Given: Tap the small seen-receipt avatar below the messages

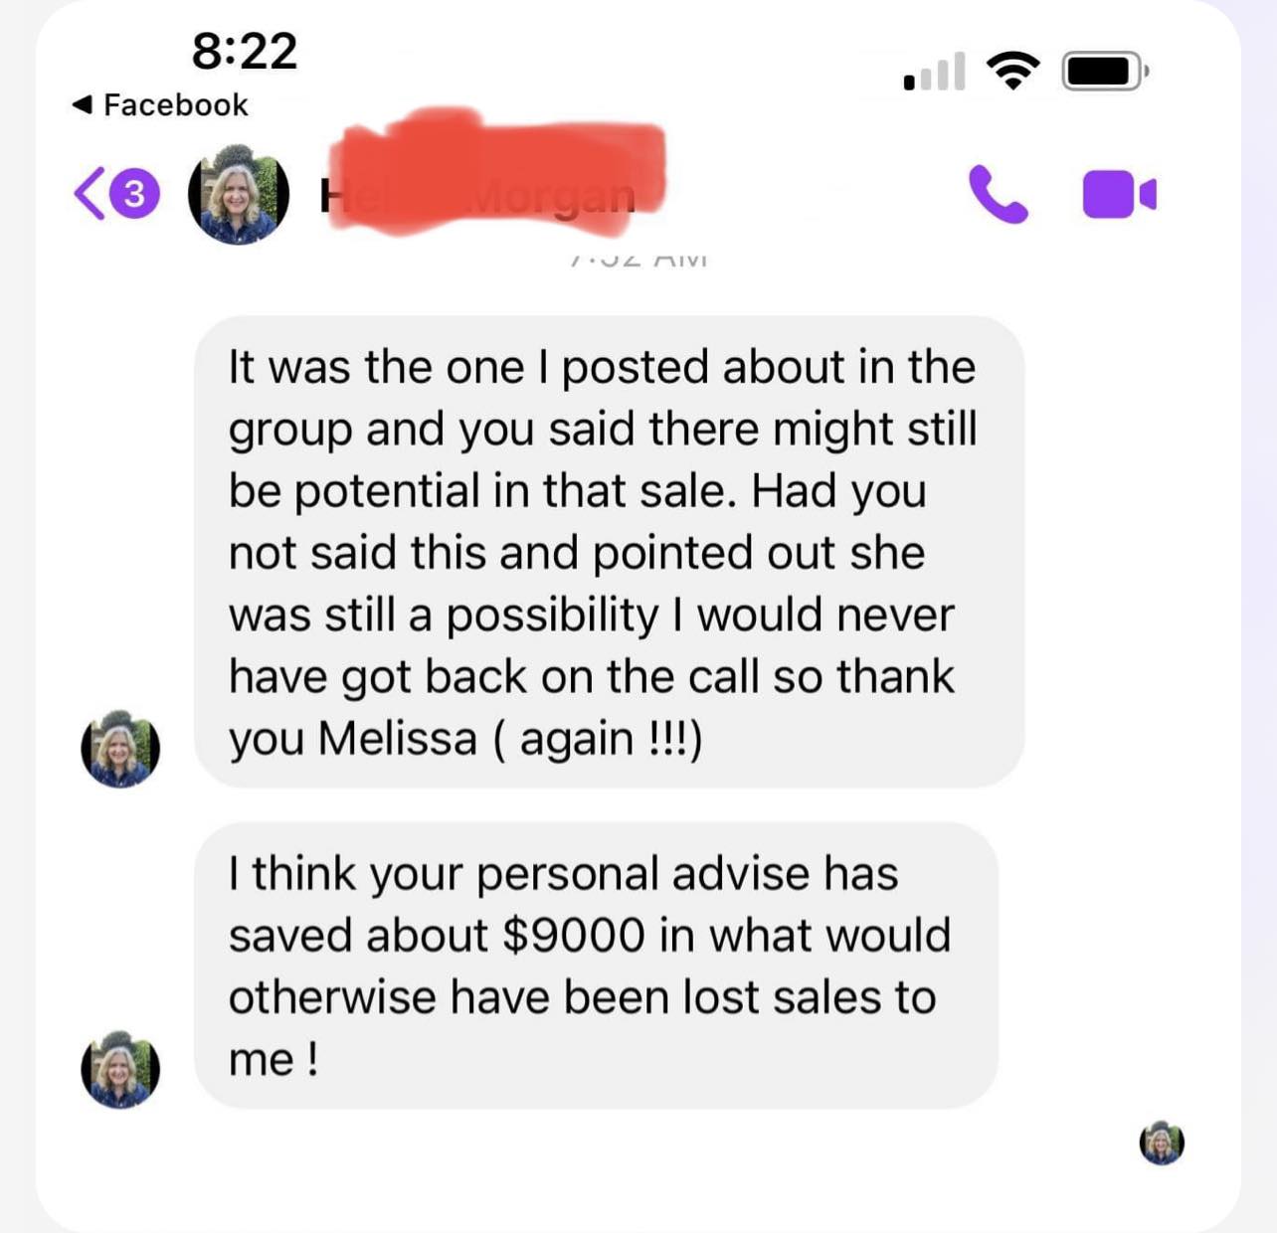Looking at the screenshot, I should (1162, 1143).
